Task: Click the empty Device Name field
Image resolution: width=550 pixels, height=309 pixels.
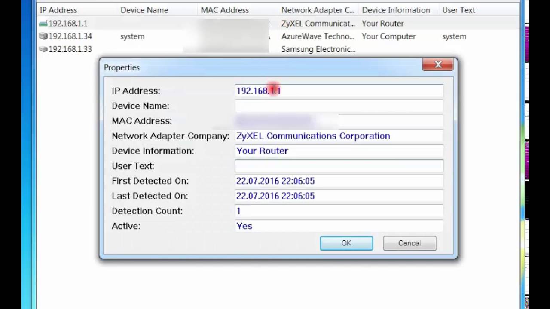Action: 339,106
